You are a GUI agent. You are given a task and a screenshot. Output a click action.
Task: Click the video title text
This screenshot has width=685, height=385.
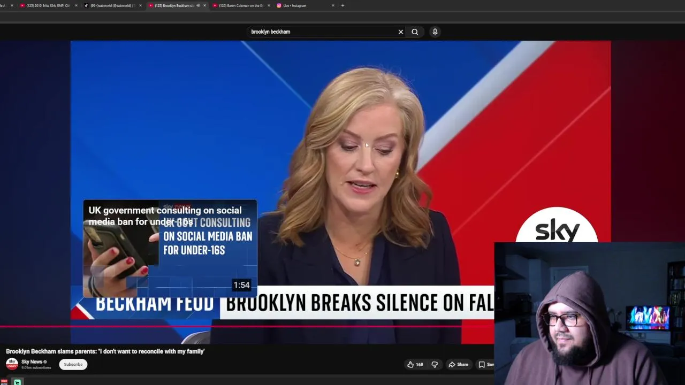click(x=105, y=351)
